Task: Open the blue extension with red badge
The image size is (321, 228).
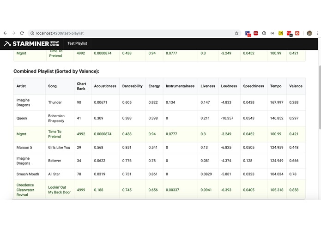Action: pyautogui.click(x=248, y=33)
